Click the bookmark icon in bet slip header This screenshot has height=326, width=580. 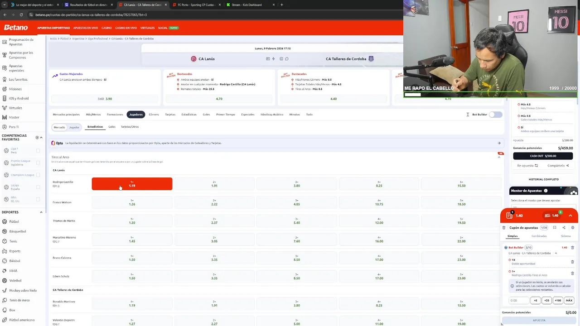pyautogui.click(x=555, y=228)
